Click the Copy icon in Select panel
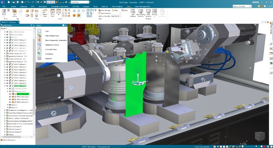This screenshot has height=148, width=273. tap(39, 31)
